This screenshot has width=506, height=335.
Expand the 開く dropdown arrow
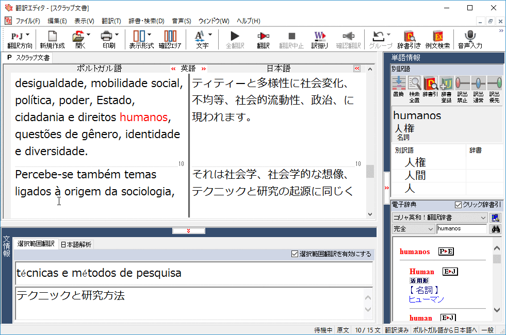pos(88,35)
